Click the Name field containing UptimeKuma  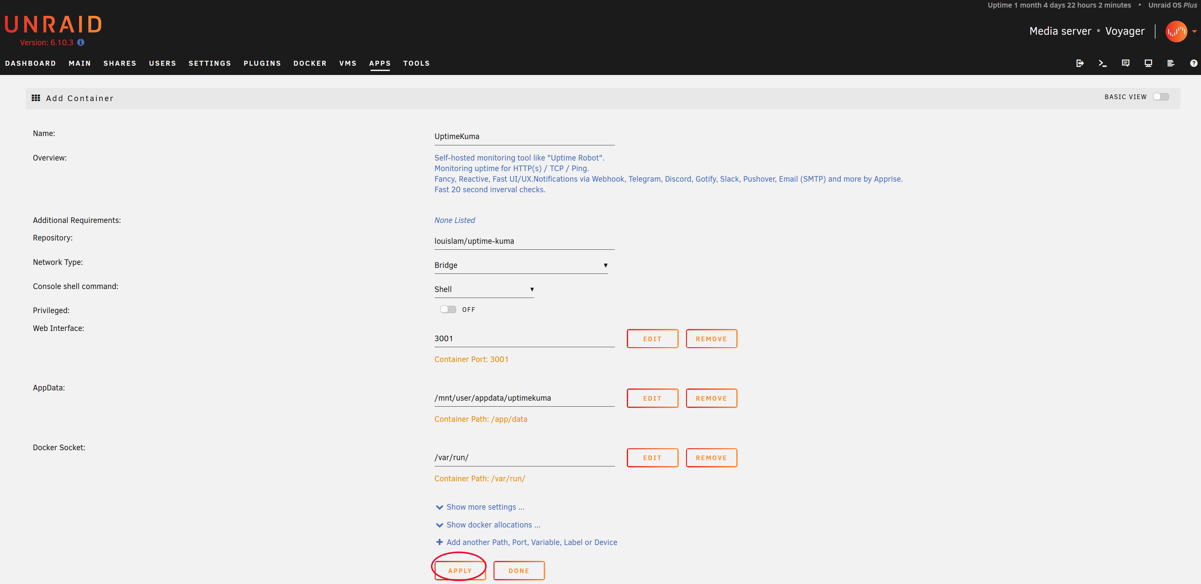pos(524,136)
